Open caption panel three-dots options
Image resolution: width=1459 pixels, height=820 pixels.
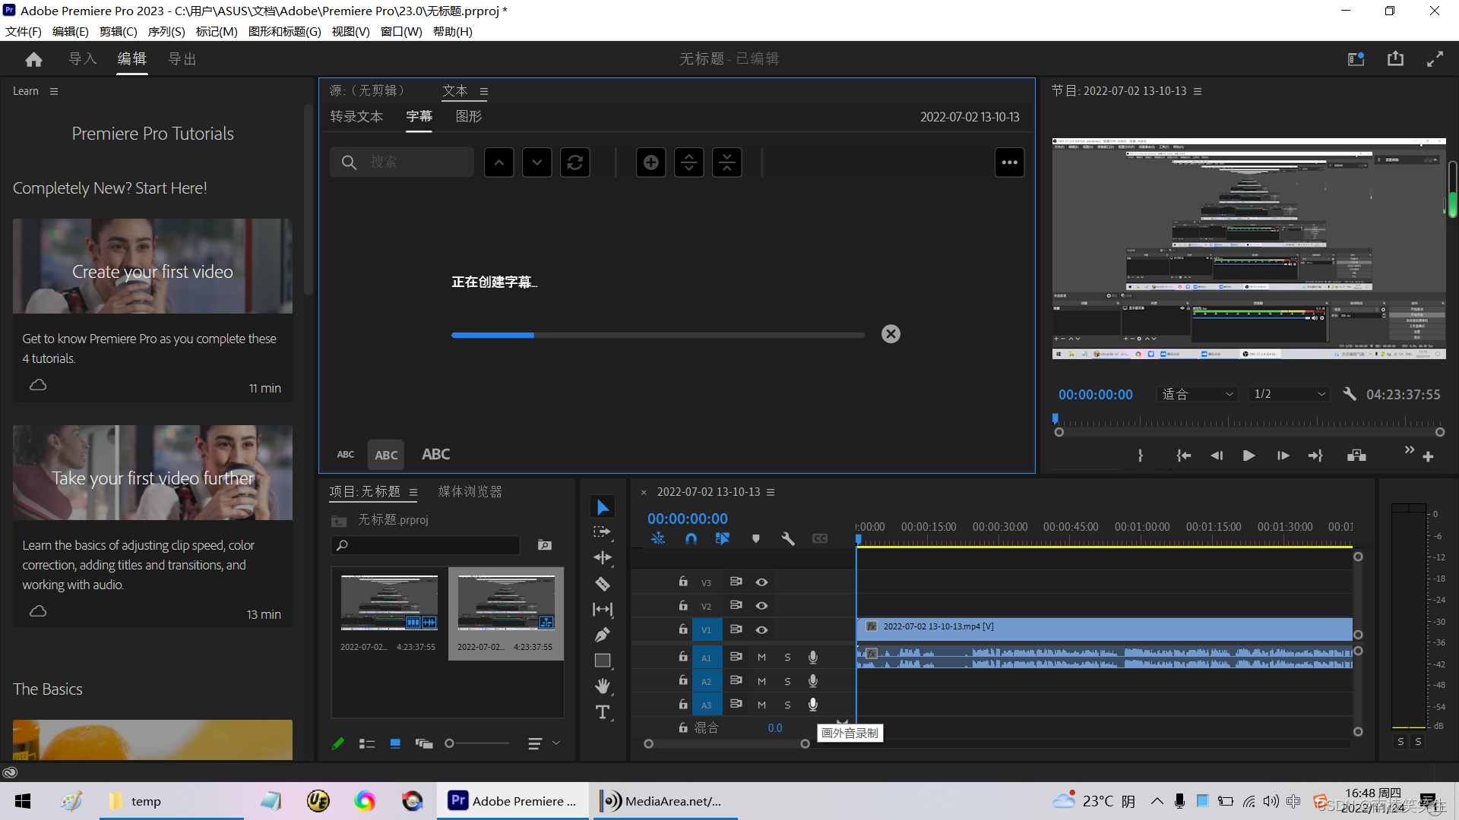point(1010,162)
